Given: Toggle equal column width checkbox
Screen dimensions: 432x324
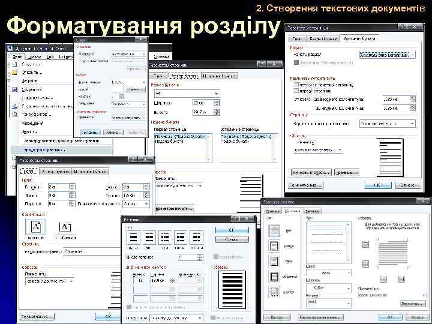Looking at the screenshot, I should pos(128,307).
